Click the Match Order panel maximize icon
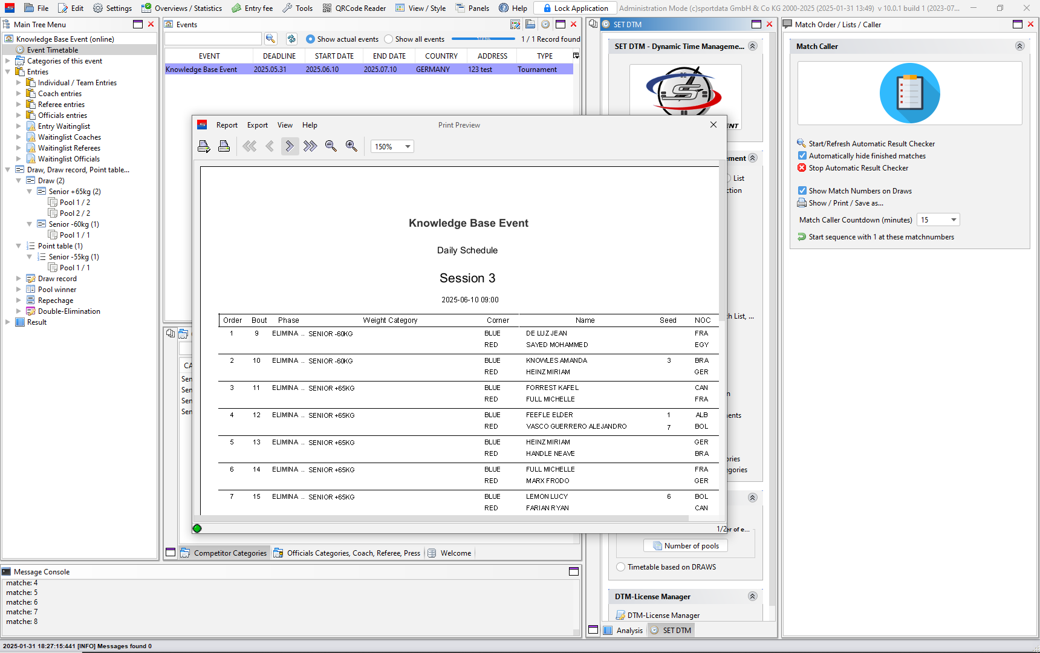Screen dimensions: 1040x653 coord(1018,24)
